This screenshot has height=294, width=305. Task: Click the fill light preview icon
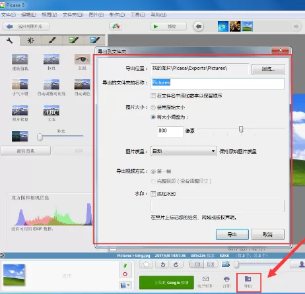20,136
